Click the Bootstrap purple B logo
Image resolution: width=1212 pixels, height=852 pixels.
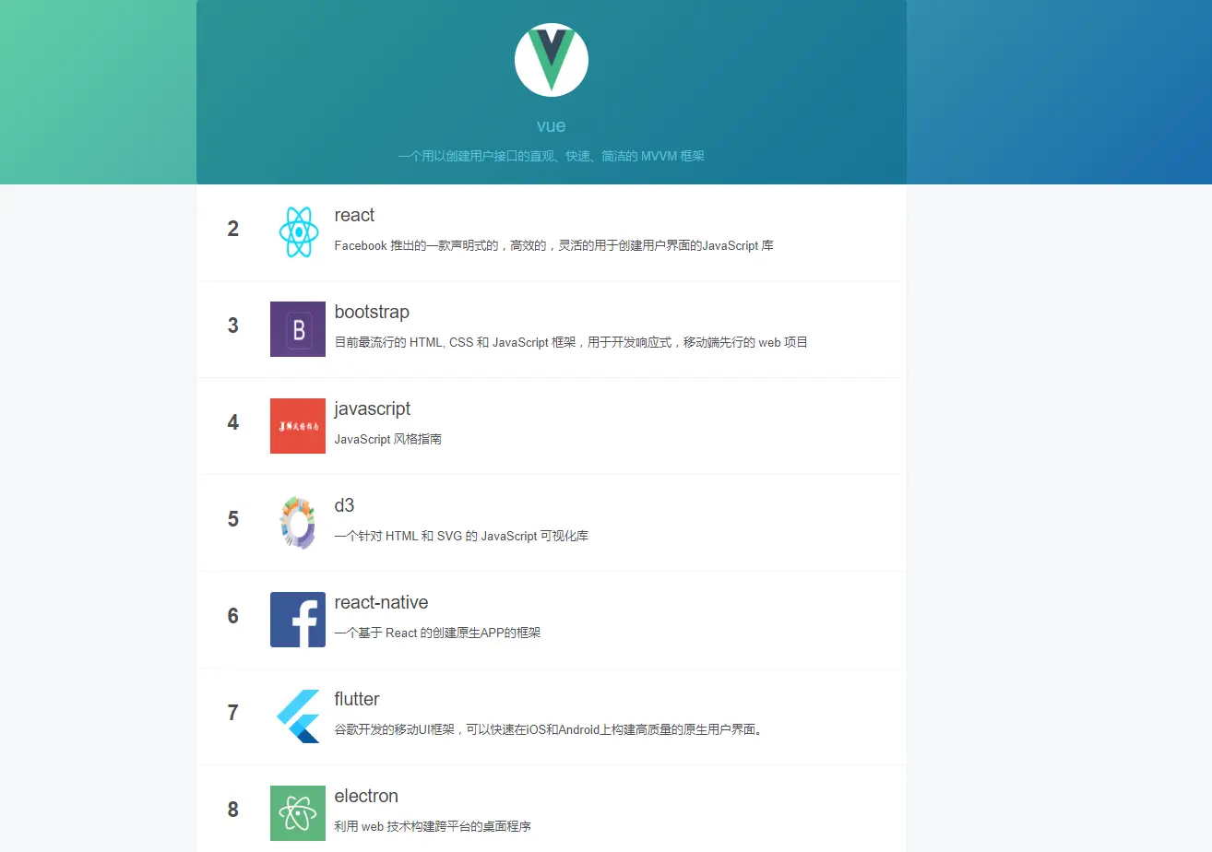click(x=298, y=329)
